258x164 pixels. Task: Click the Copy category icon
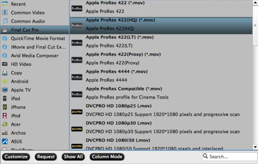click(5, 72)
